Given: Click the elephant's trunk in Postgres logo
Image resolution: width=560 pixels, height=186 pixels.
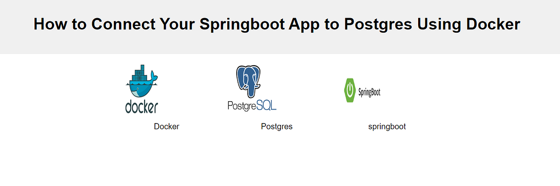Looking at the screenshot, I should [252, 88].
